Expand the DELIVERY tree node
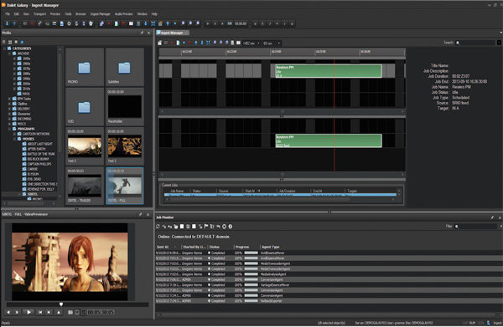Screen dimensions: 503x327 [x=9, y=109]
